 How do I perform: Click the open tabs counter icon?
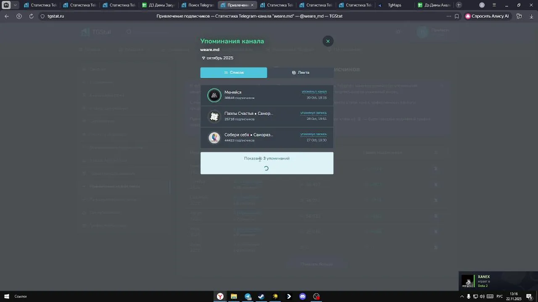click(6, 5)
